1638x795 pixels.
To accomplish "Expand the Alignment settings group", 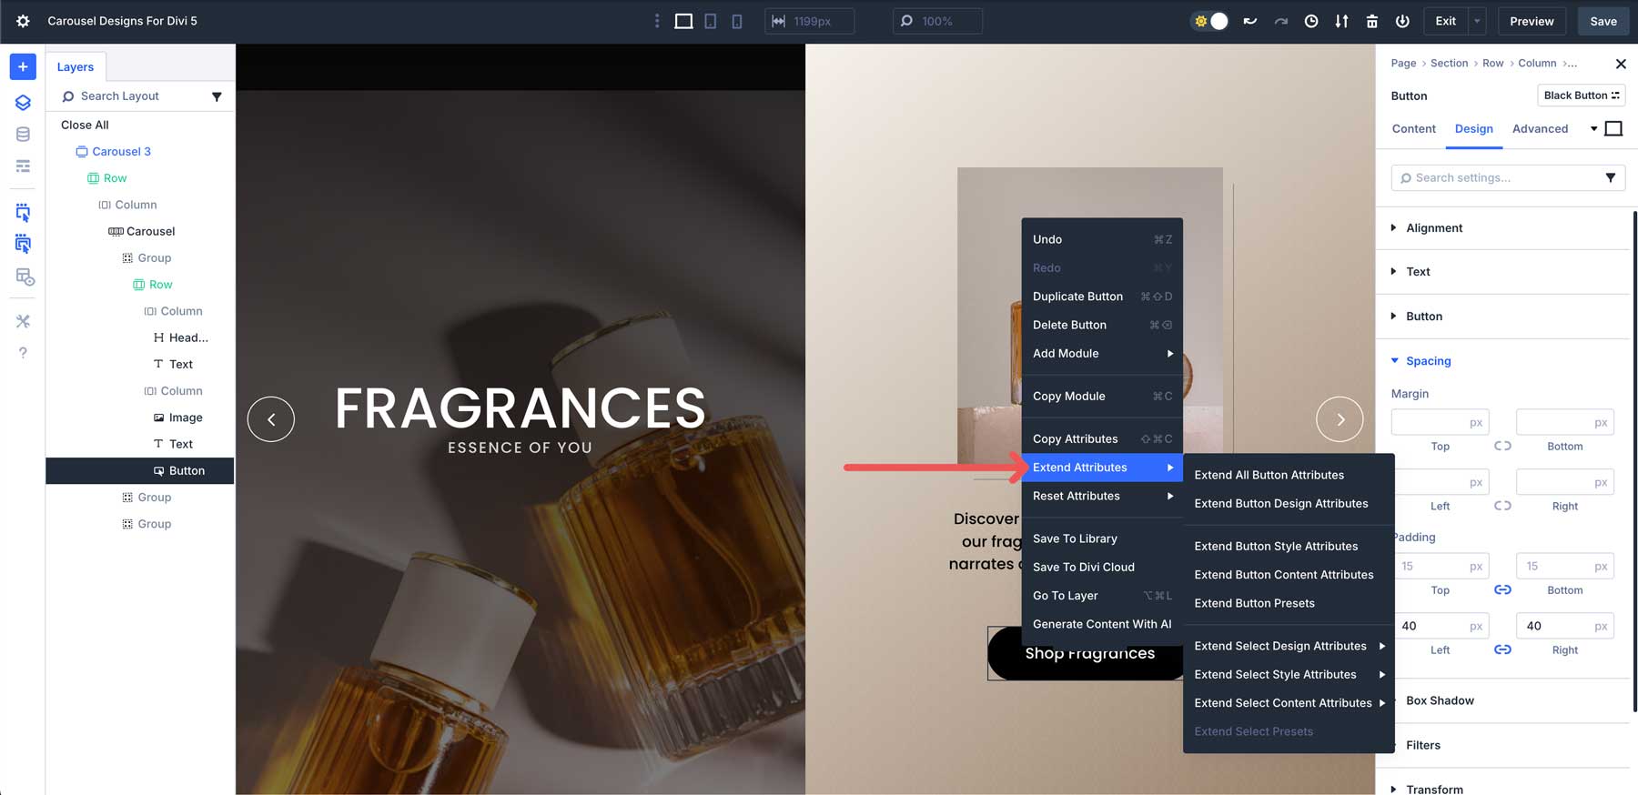I will click(x=1433, y=228).
